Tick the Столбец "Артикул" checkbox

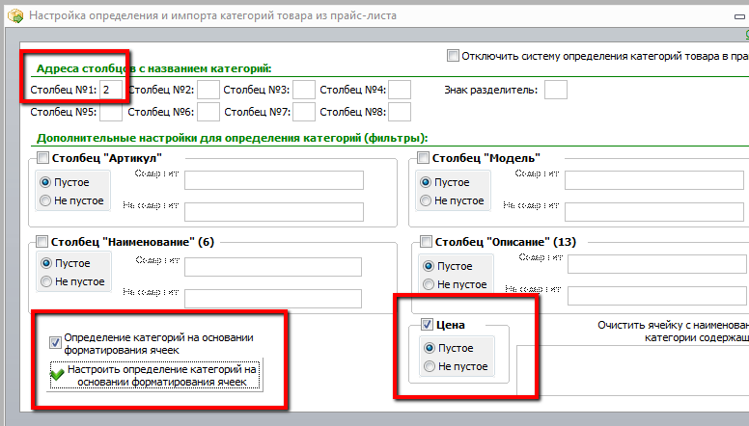pyautogui.click(x=43, y=157)
